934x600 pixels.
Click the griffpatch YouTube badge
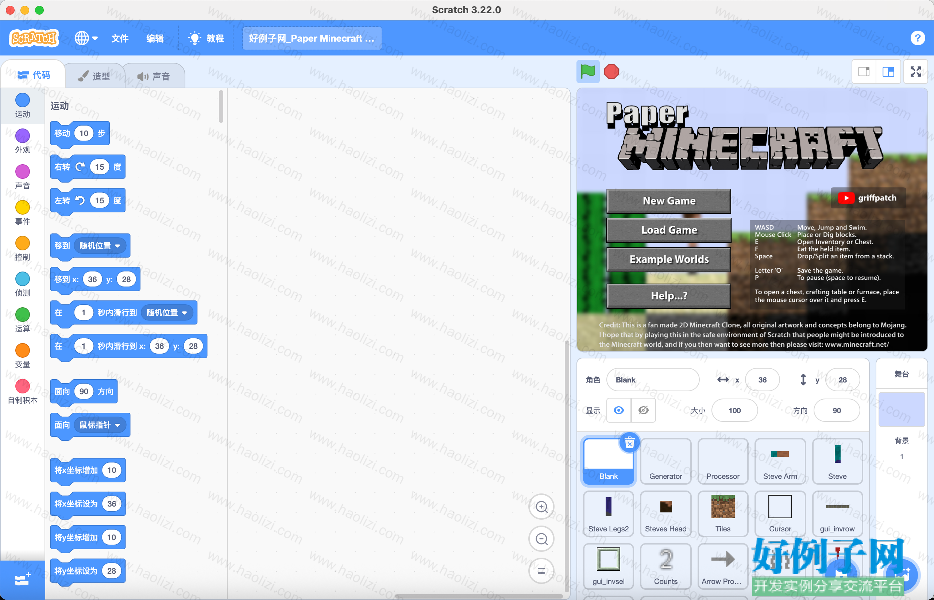click(x=868, y=198)
